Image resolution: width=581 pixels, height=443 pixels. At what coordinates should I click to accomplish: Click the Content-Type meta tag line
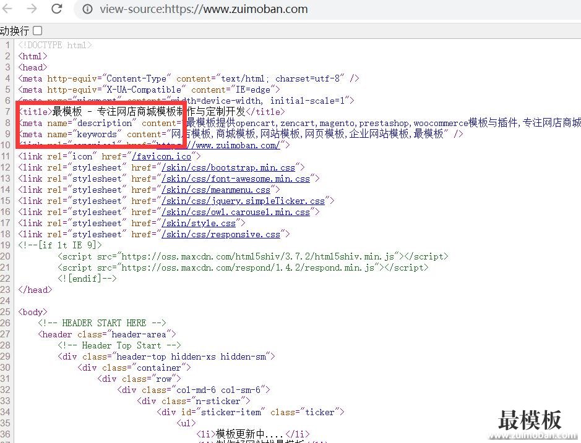point(188,78)
